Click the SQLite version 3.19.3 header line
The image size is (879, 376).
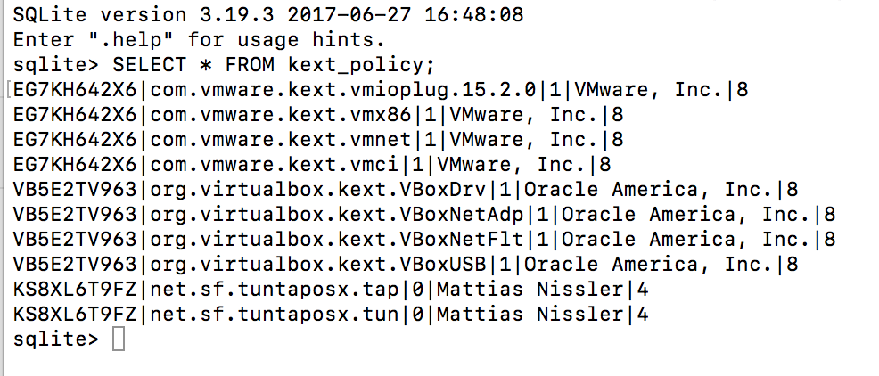[268, 14]
